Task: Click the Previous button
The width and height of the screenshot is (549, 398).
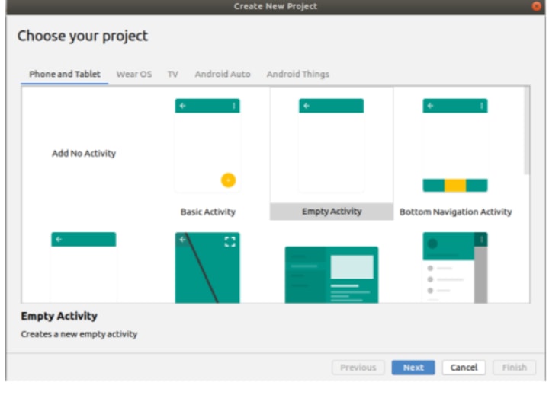Action: coord(358,368)
